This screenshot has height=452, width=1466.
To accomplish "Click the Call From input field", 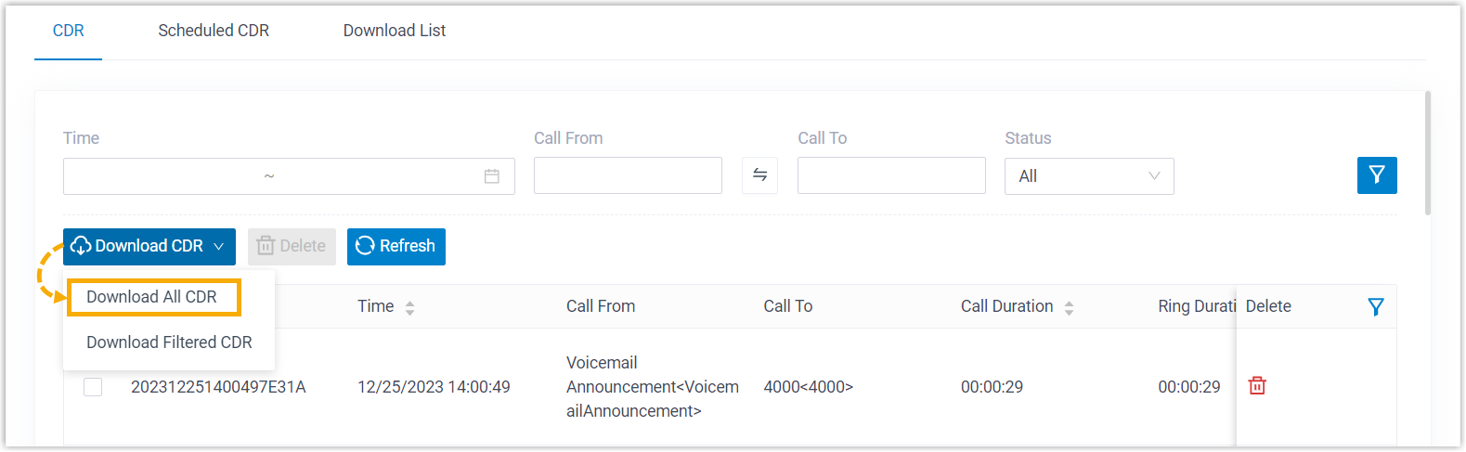I will (x=628, y=175).
